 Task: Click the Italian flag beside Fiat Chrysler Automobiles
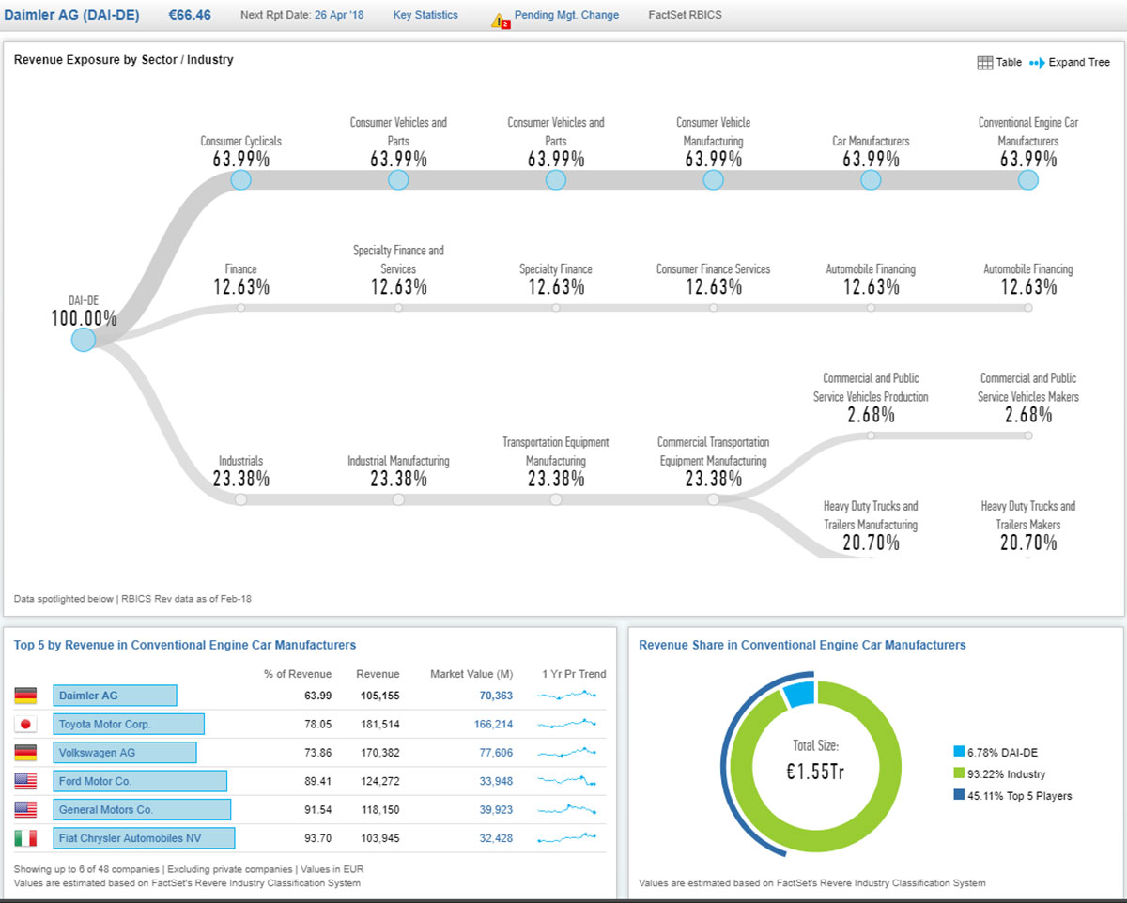[x=25, y=838]
